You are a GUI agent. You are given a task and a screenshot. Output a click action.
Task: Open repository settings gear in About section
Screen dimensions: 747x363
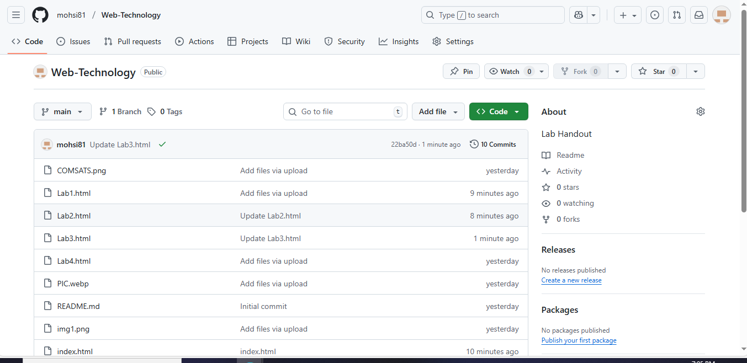[x=700, y=111]
